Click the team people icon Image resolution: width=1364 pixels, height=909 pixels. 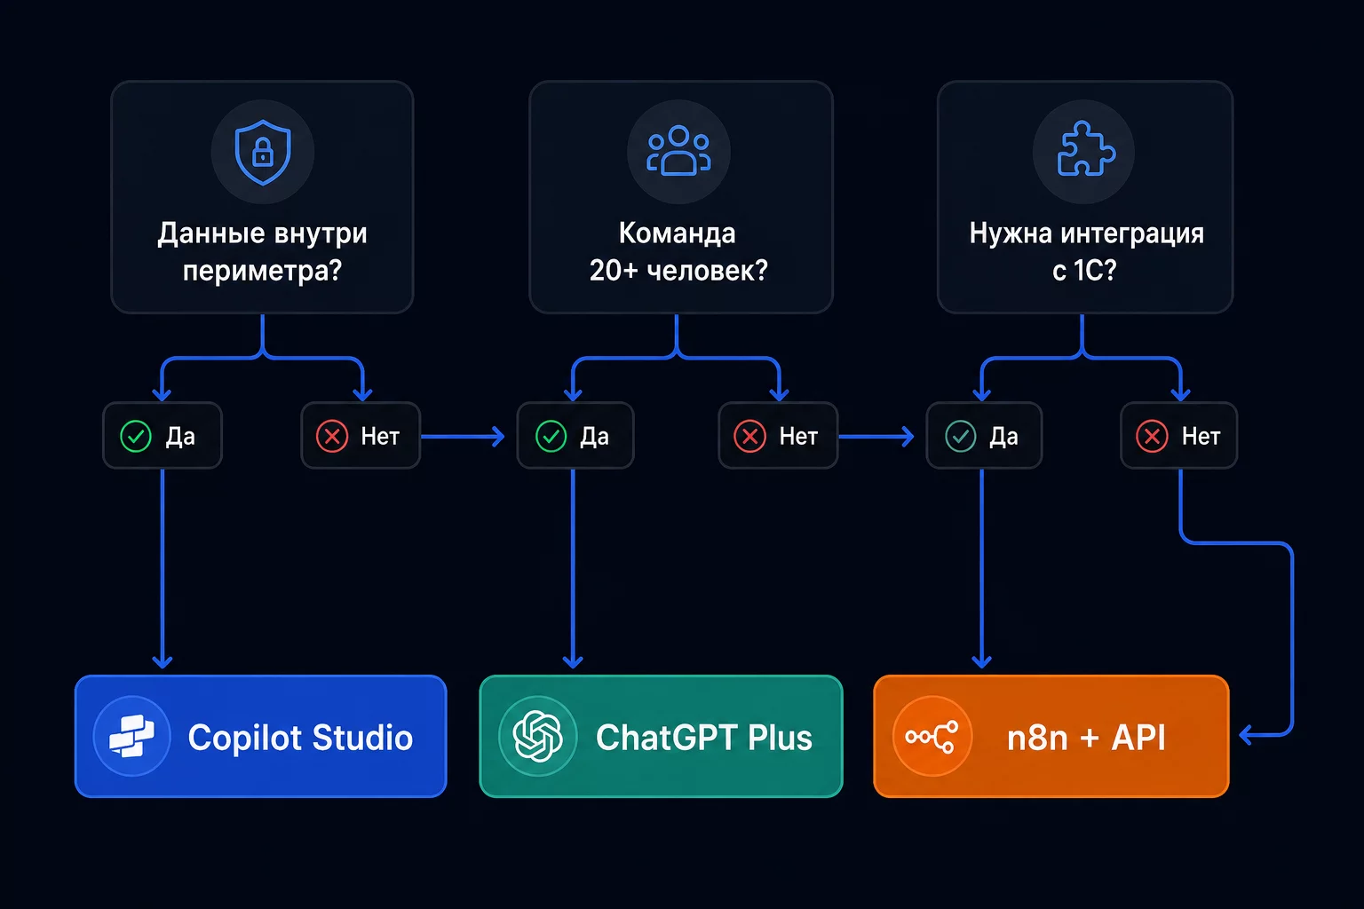coord(678,151)
